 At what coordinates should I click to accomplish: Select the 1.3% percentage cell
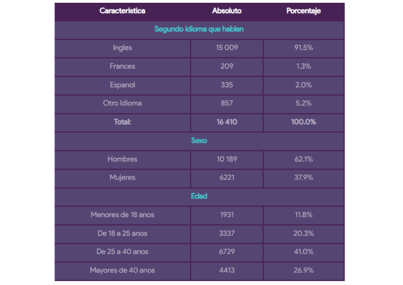303,66
